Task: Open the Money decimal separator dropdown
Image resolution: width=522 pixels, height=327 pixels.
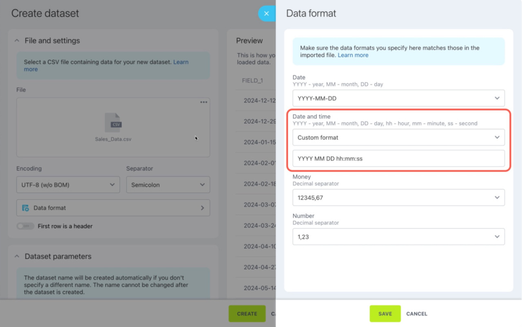Action: pyautogui.click(x=398, y=198)
